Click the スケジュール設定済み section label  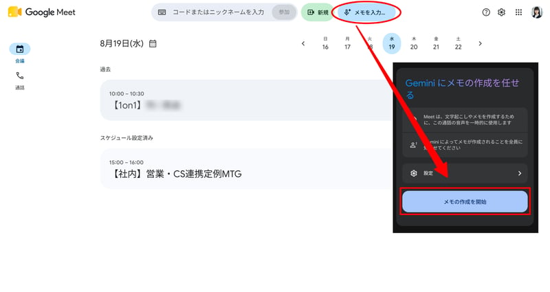(126, 138)
